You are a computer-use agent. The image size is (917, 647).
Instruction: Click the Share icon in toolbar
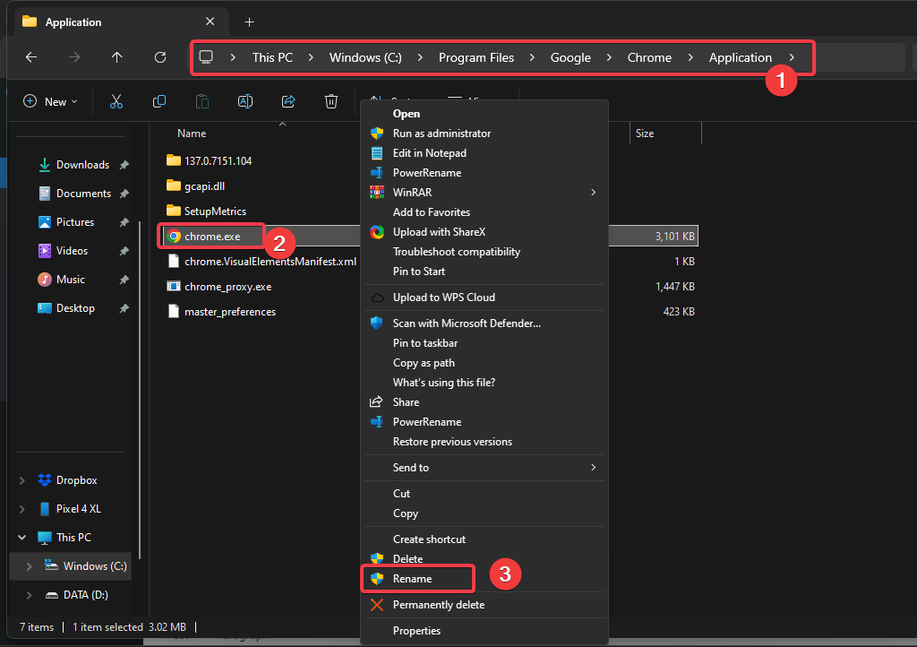point(288,101)
